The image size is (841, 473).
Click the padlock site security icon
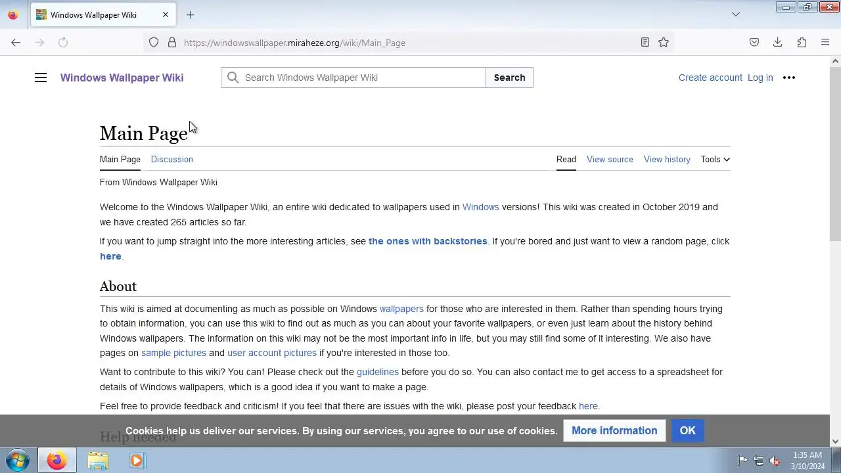[172, 43]
